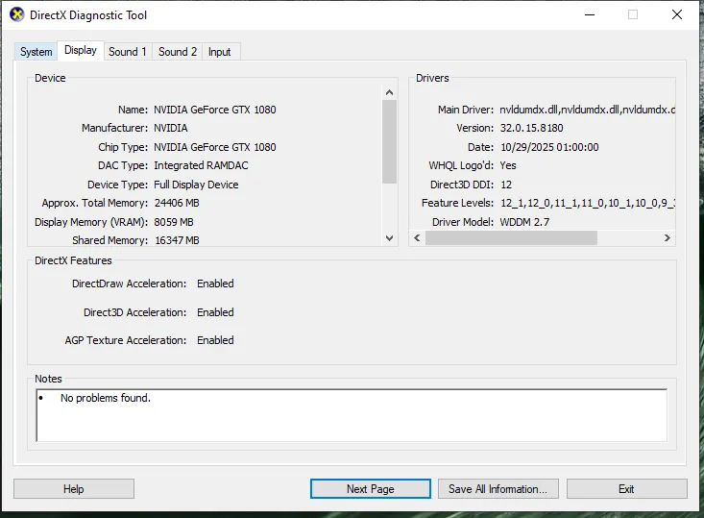Click Save All Information button

(x=498, y=489)
